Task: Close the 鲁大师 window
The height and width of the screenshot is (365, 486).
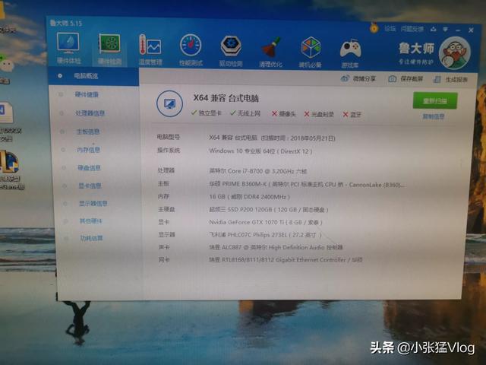Action: 471,30
